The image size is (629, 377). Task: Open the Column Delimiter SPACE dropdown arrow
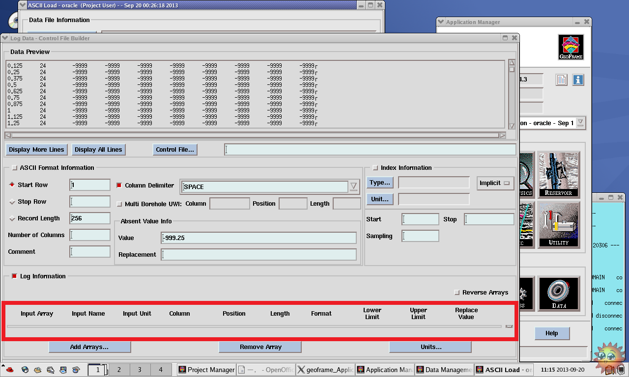click(354, 187)
